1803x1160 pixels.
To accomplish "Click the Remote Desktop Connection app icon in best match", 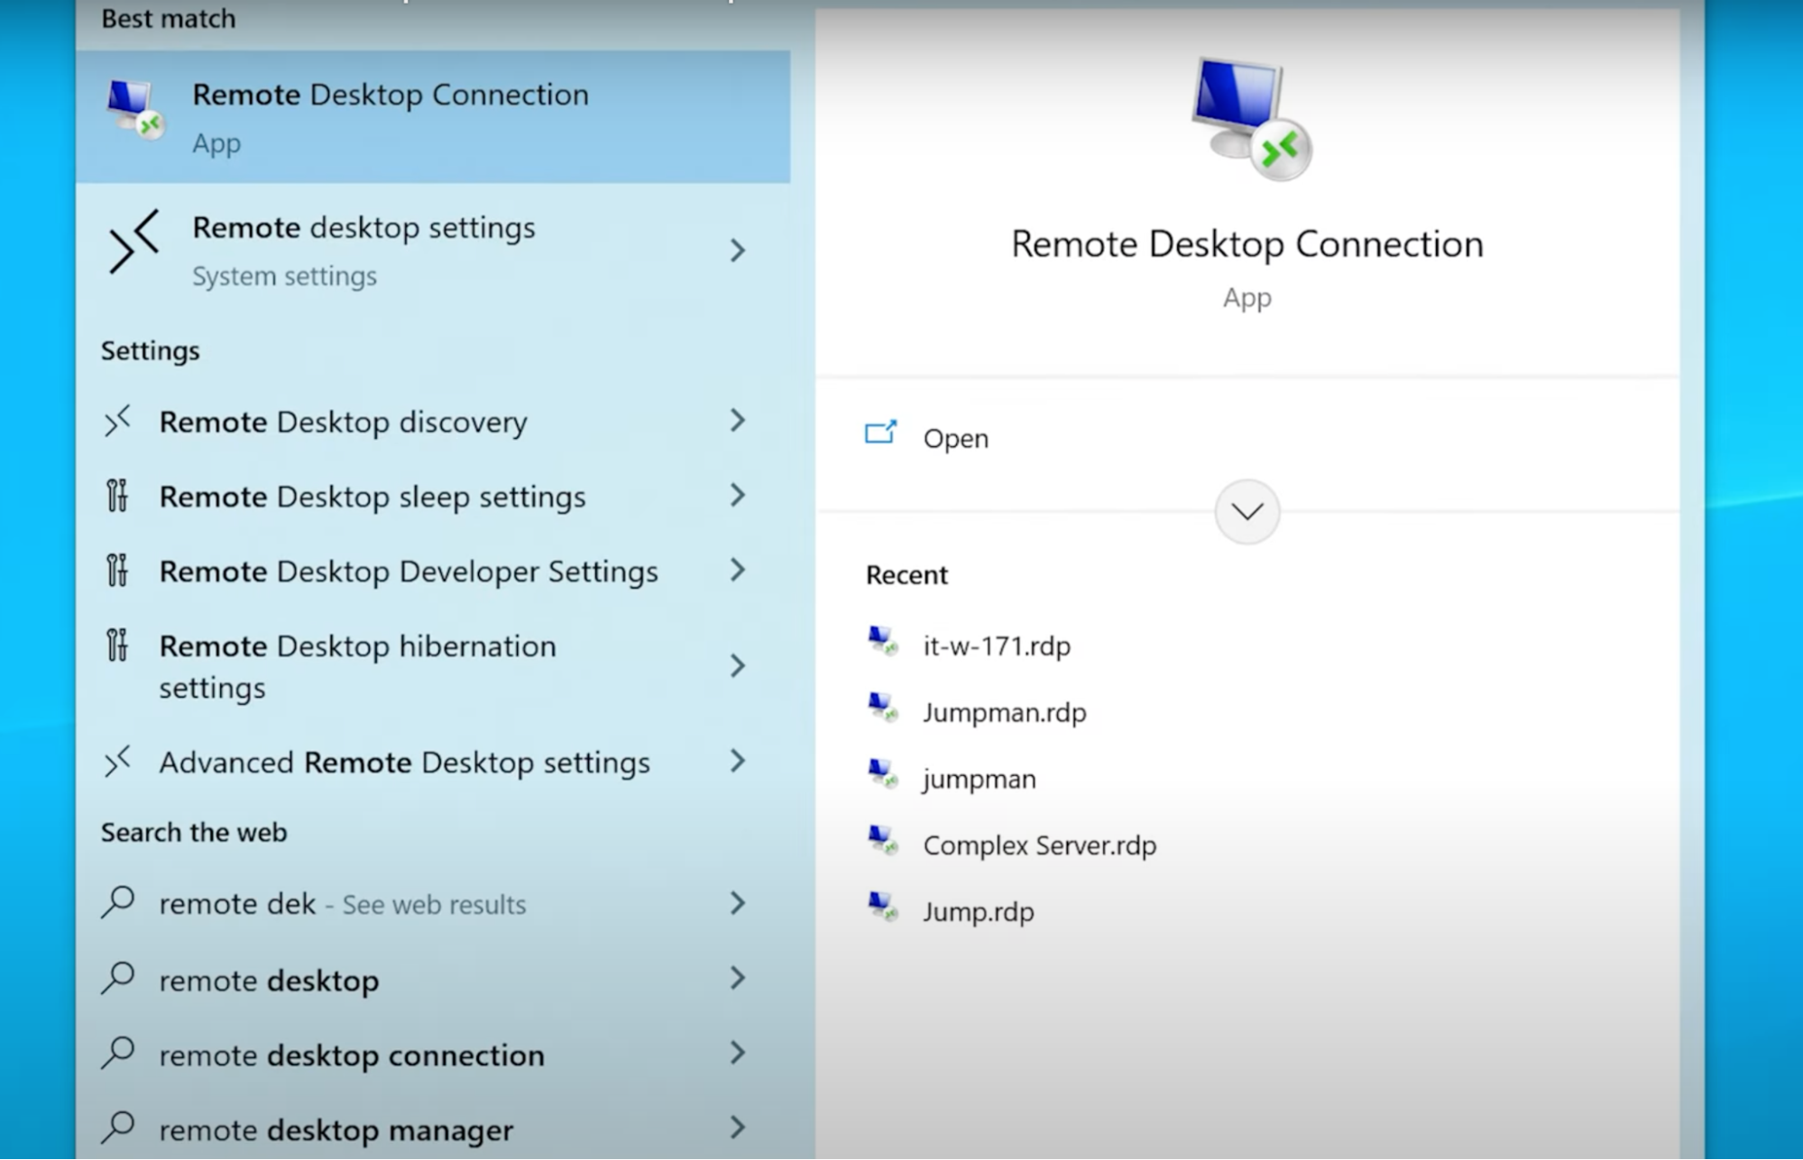I will (135, 110).
